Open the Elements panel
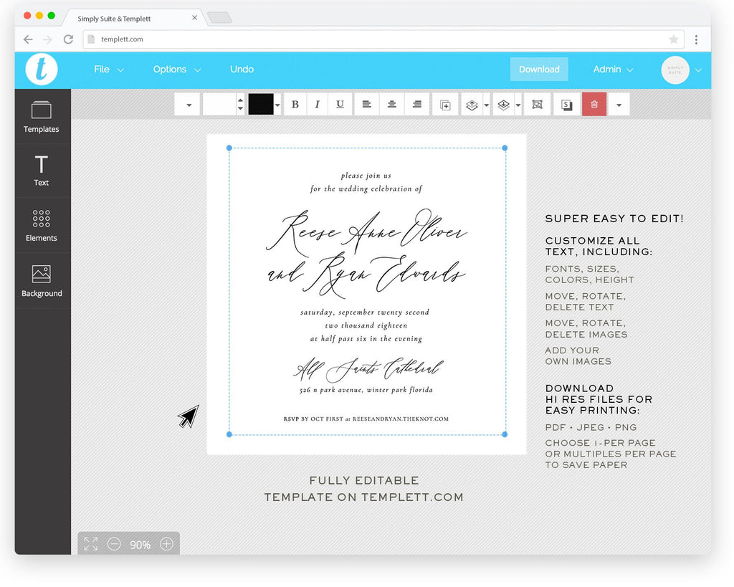Viewport: 734px width, 587px height. point(41,226)
